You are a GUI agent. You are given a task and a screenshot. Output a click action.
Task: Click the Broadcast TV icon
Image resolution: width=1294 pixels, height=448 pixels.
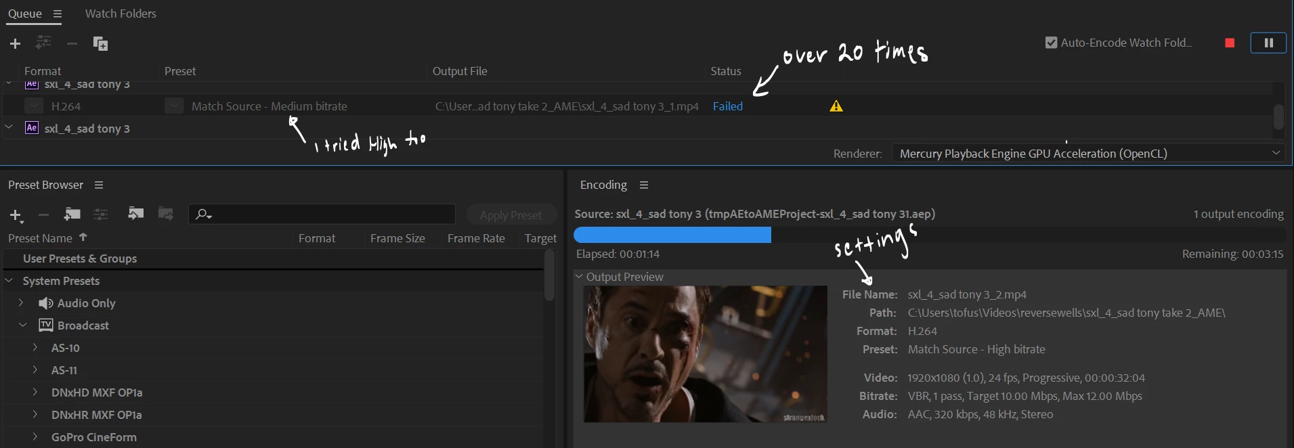coord(45,325)
